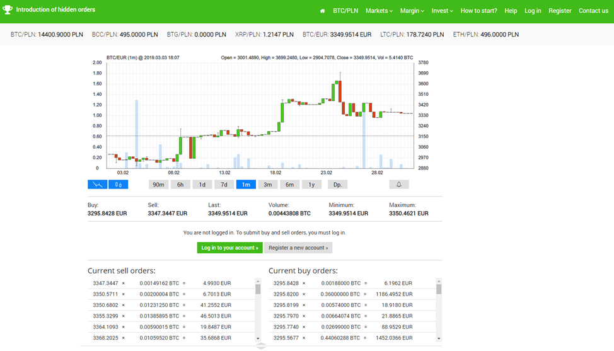
Task: Show the Dp. depth chart
Action: point(337,185)
